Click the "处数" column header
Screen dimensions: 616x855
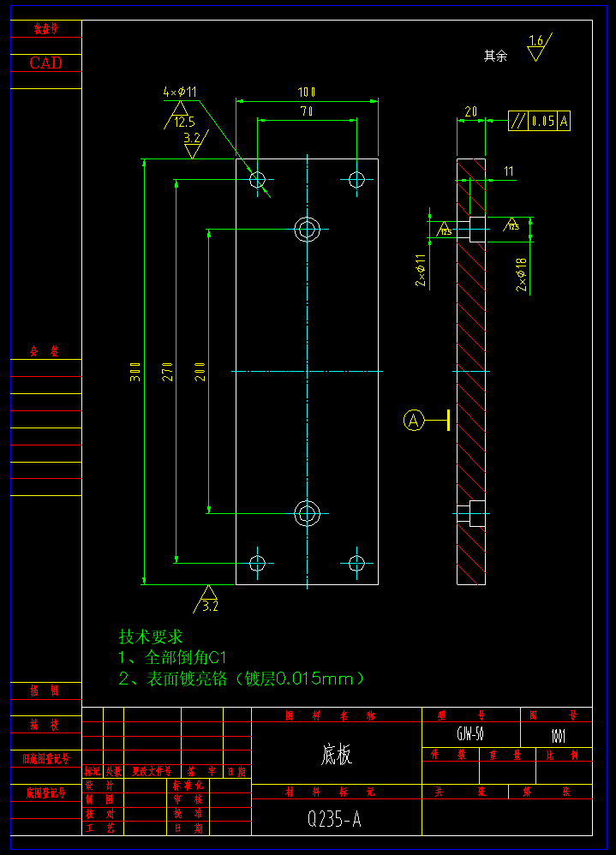(113, 771)
